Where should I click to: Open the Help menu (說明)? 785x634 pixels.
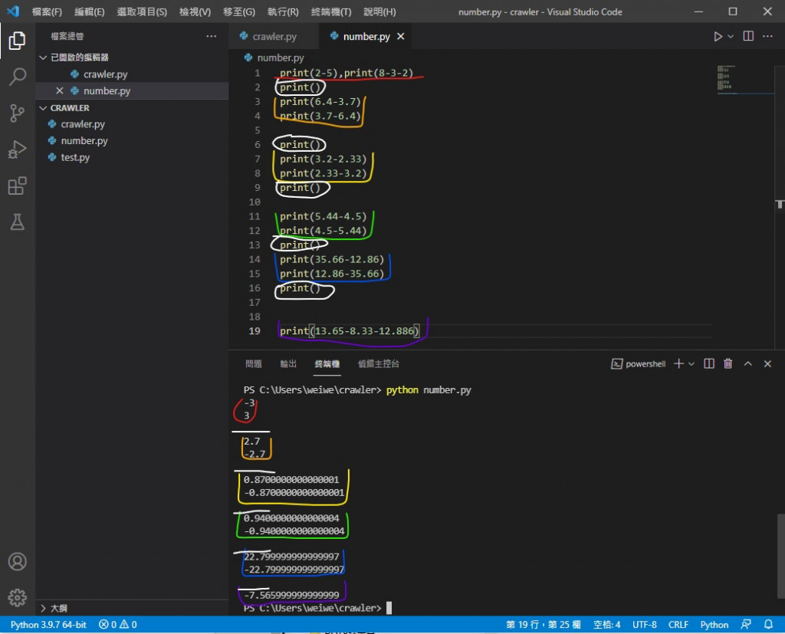(x=379, y=11)
